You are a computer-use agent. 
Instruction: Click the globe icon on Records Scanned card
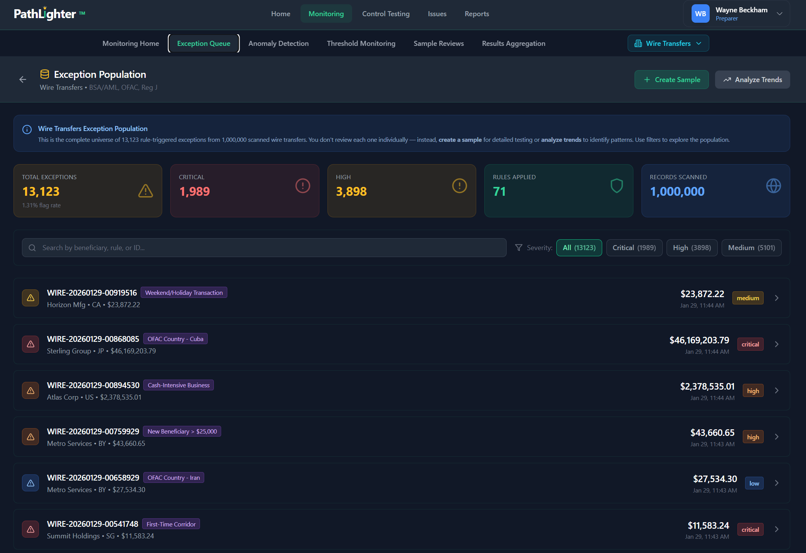774,186
